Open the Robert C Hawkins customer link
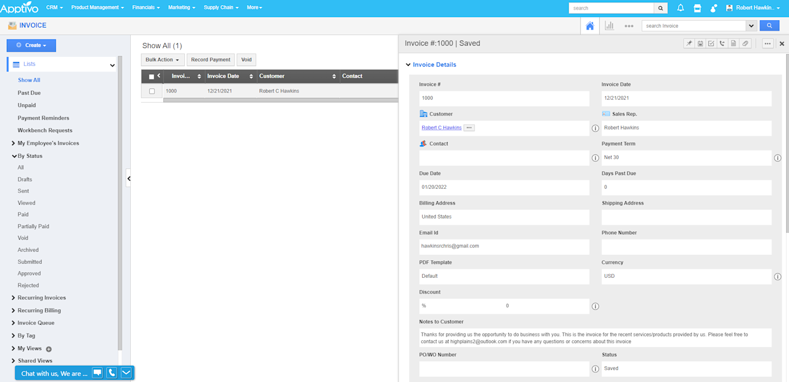This screenshot has height=382, width=789. 441,127
